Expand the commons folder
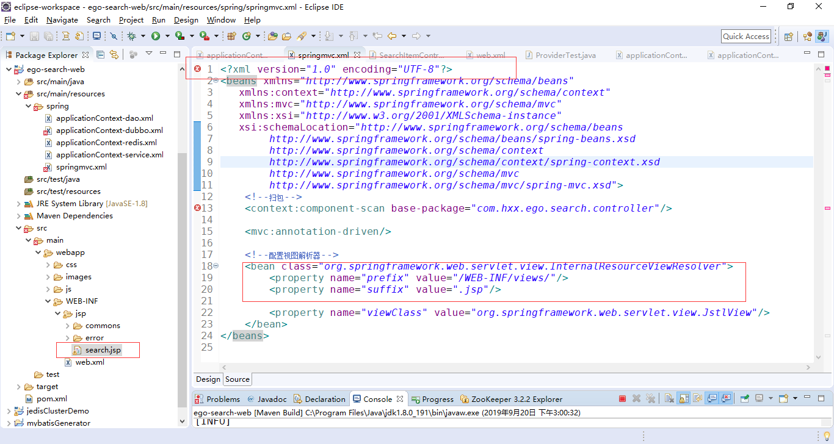 pyautogui.click(x=67, y=326)
